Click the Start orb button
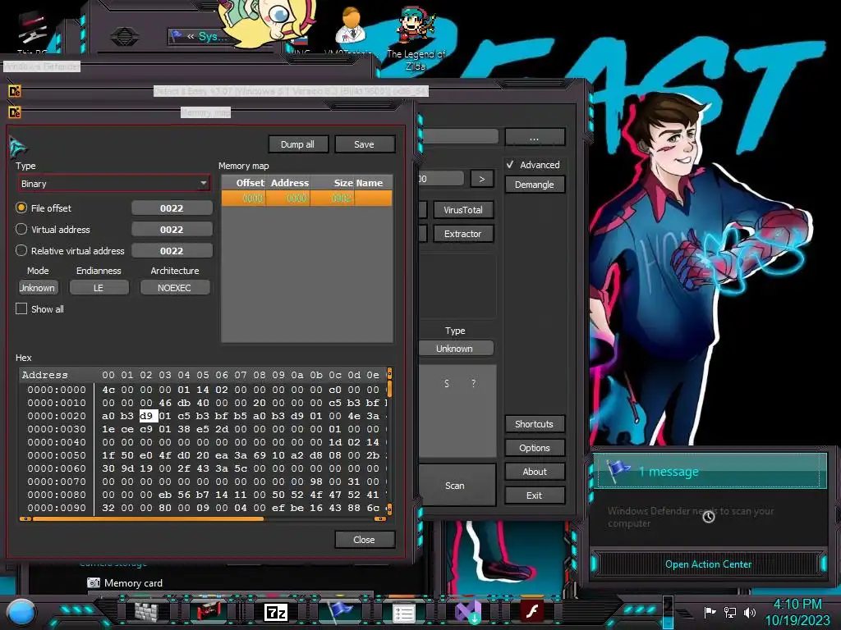Viewport: 841px width, 630px height. [21, 612]
